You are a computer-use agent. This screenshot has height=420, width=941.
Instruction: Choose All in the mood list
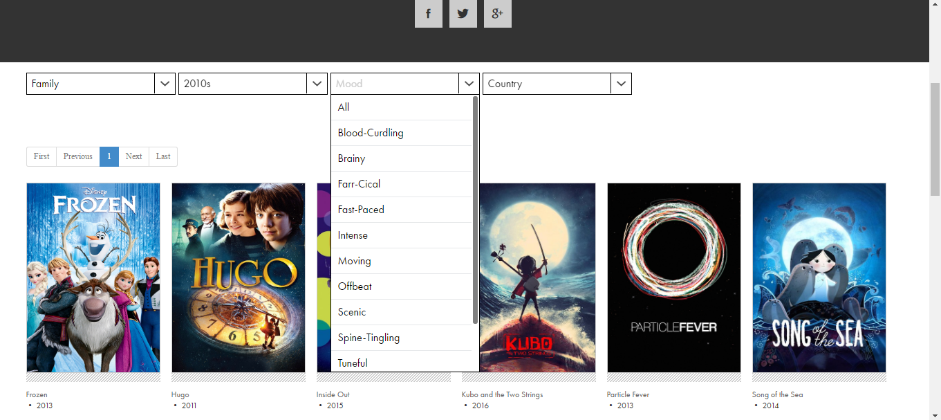tap(344, 107)
